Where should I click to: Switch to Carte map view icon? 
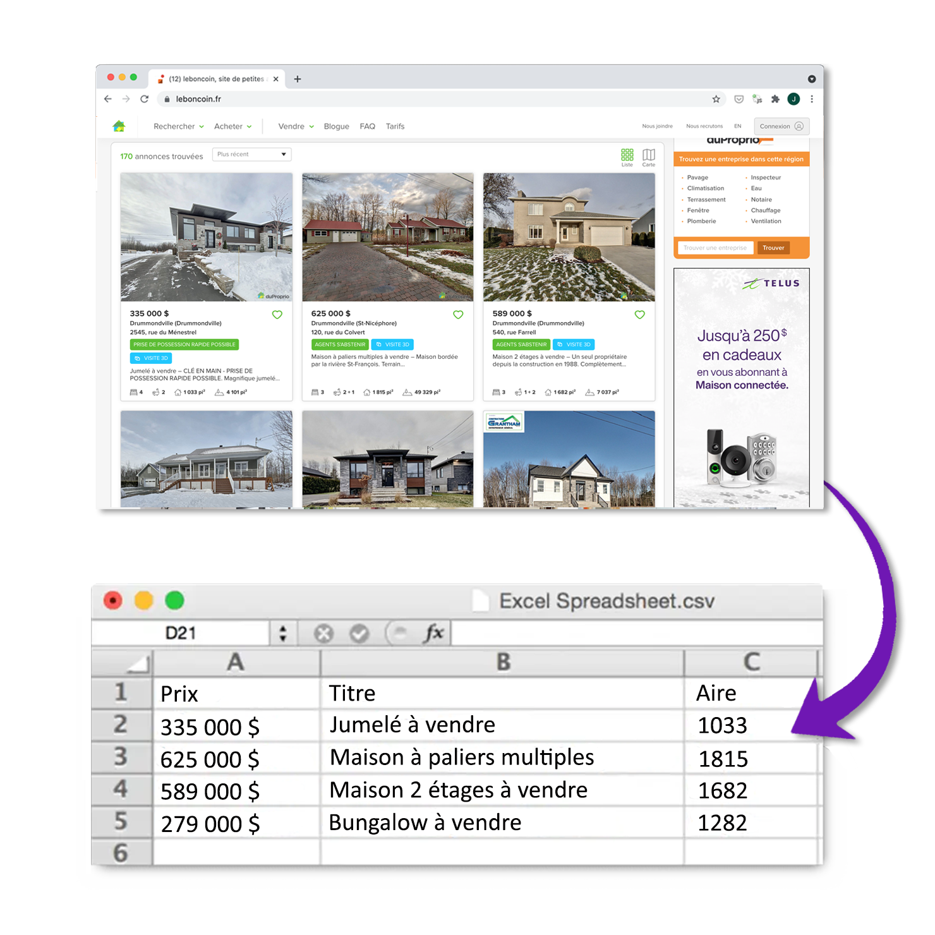[648, 155]
